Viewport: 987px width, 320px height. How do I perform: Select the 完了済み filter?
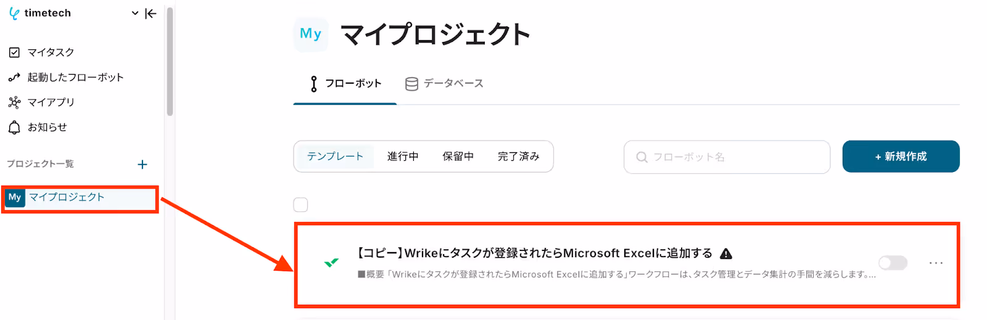pyautogui.click(x=519, y=157)
